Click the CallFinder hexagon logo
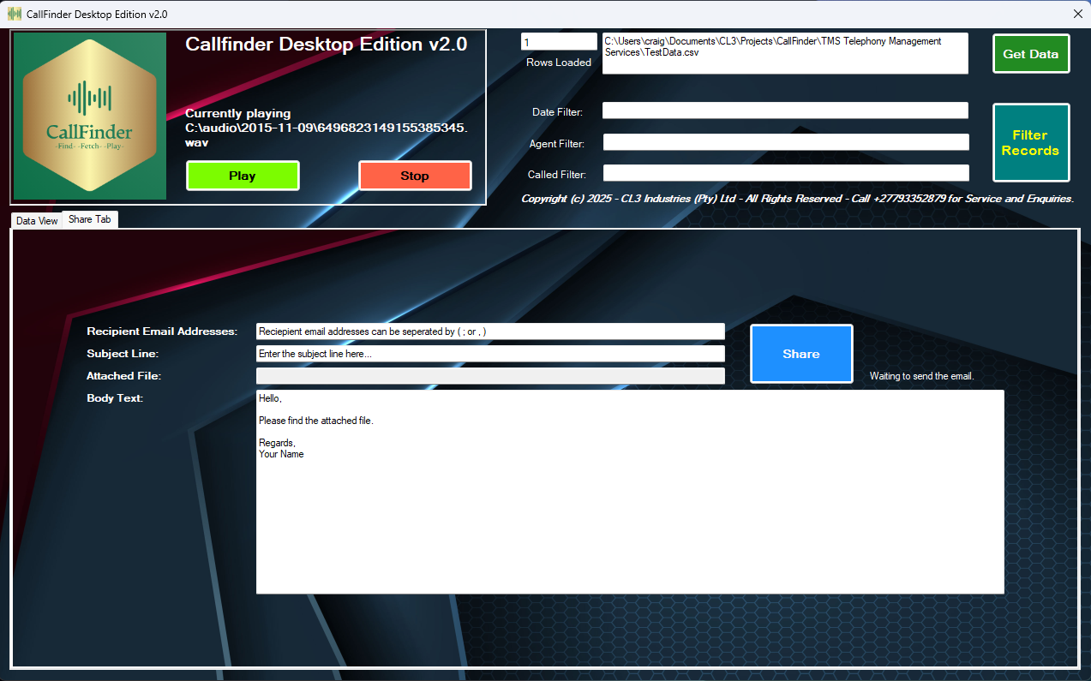The width and height of the screenshot is (1091, 681). click(x=89, y=116)
